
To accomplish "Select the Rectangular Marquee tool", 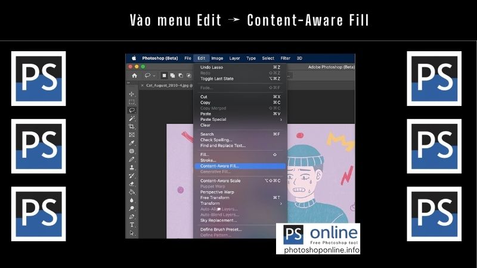I will pyautogui.click(x=132, y=102).
